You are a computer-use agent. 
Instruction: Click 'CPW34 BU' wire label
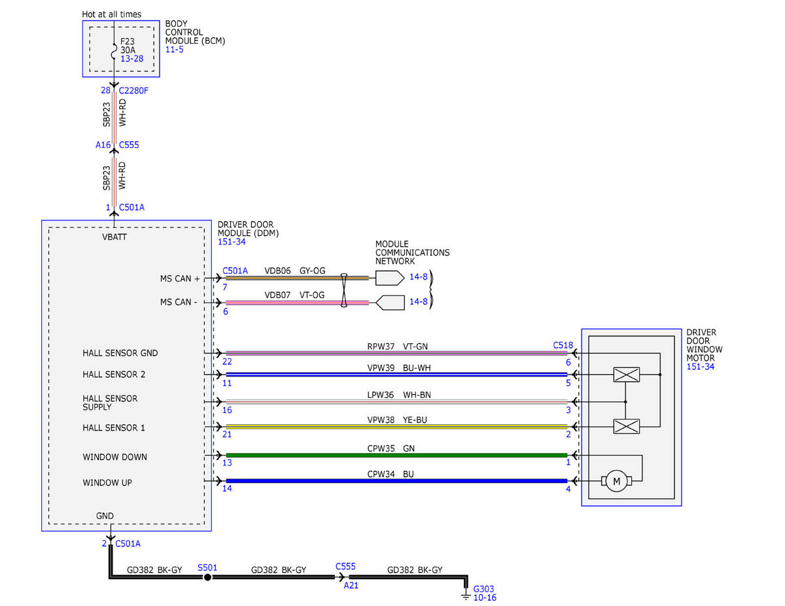point(391,475)
